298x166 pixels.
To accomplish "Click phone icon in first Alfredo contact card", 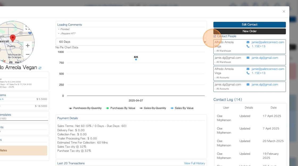I will (x=248, y=46).
